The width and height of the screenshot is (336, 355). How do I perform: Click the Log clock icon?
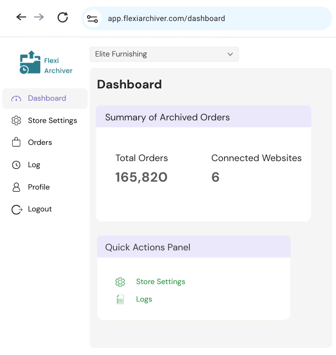point(16,165)
